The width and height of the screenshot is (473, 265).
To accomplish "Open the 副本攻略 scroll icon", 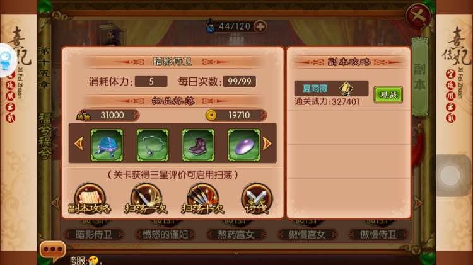I will (90, 199).
